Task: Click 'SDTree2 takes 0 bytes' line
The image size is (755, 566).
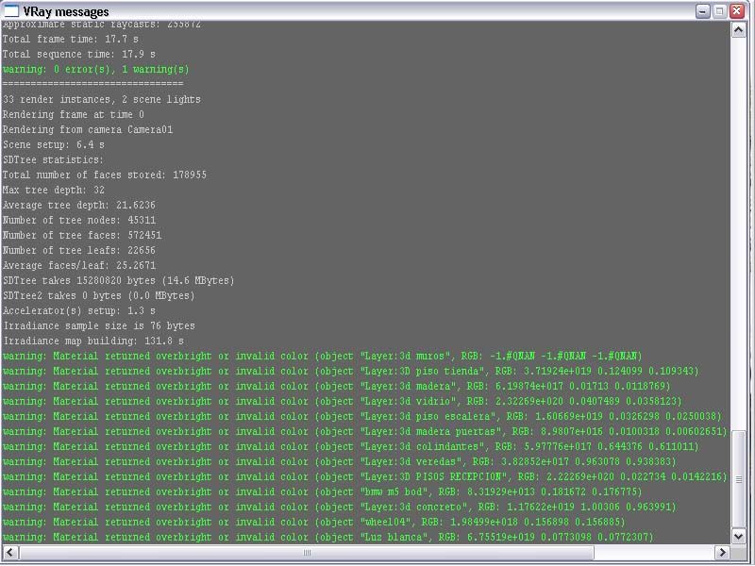Action: click(x=99, y=295)
